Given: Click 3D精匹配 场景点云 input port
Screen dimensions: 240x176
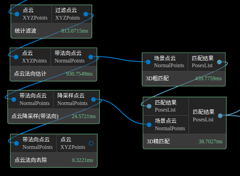Looking at the screenshot, I should 149,125.
